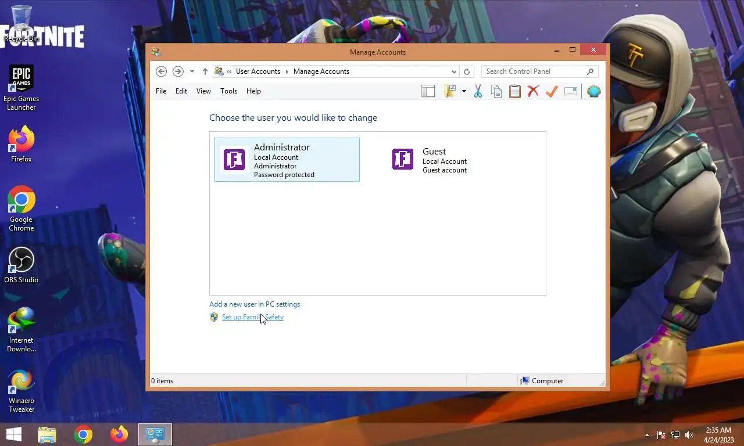Screen dimensions: 744x446
Task: Click '0 items' in status bar
Action: [x=162, y=381]
